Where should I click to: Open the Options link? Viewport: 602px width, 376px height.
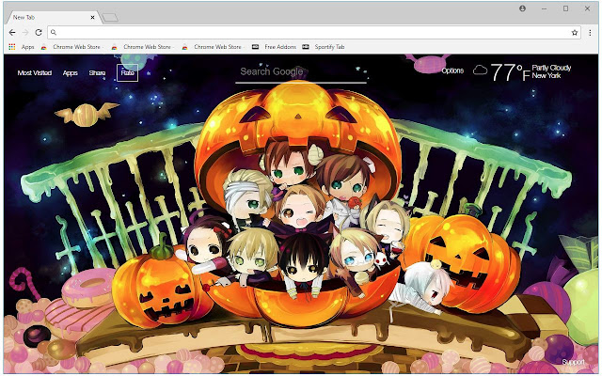click(x=452, y=70)
